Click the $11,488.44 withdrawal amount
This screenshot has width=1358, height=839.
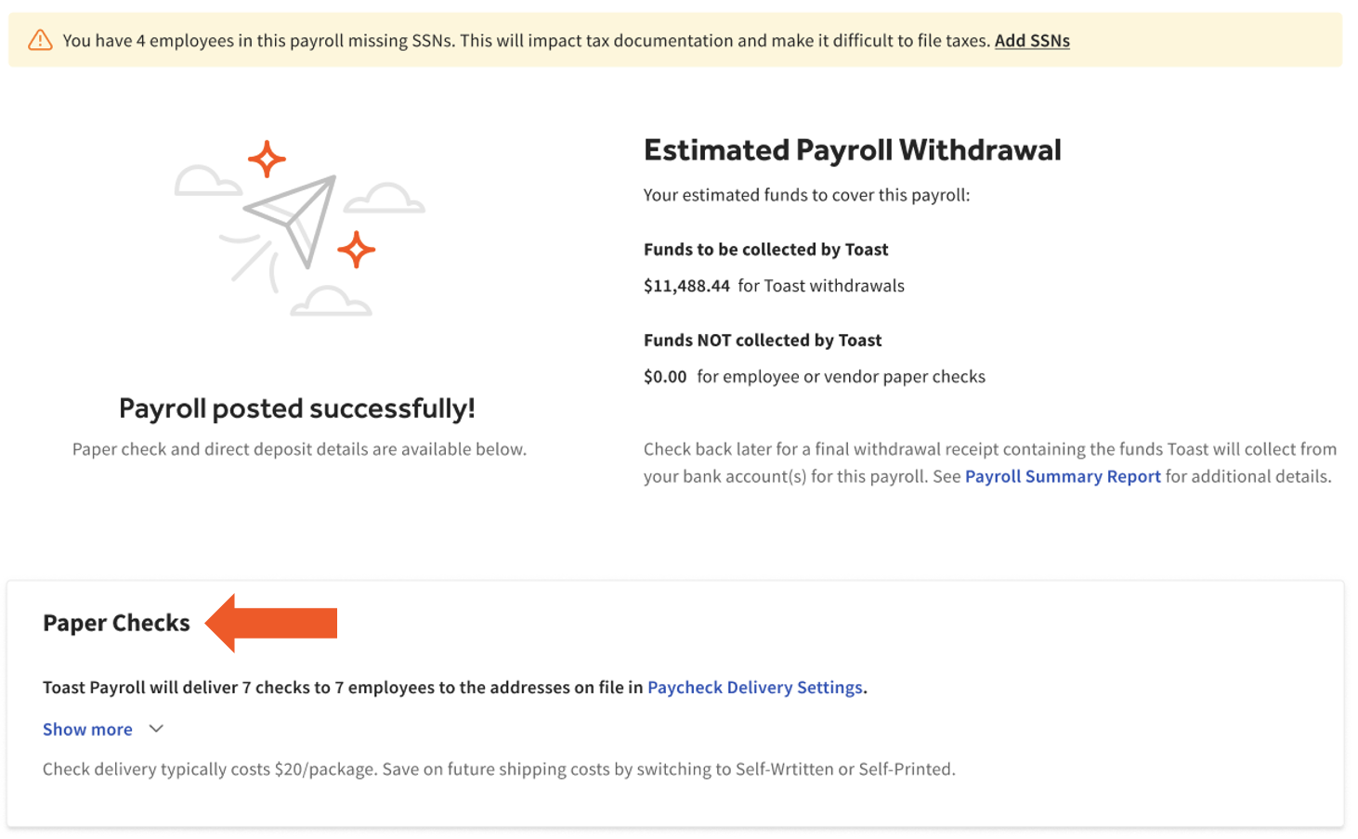point(686,286)
